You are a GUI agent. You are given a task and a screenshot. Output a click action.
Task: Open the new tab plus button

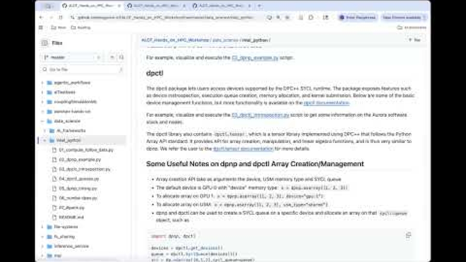tap(260, 6)
